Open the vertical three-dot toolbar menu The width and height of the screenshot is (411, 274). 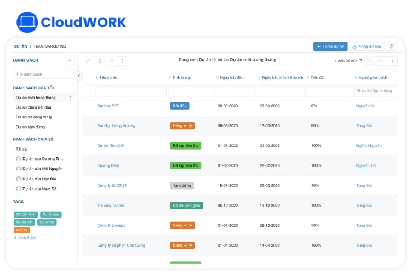(x=123, y=61)
